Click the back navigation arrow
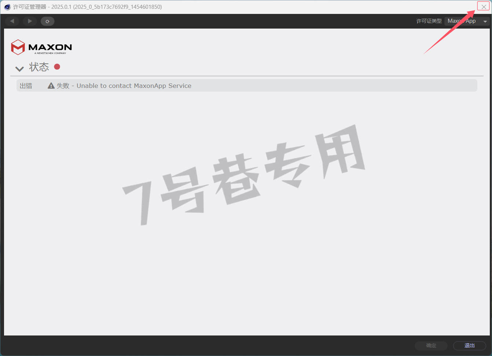492x356 pixels. (x=12, y=21)
